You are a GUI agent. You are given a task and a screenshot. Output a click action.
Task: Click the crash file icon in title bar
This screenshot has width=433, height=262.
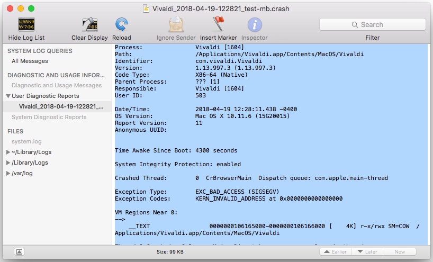pyautogui.click(x=146, y=9)
